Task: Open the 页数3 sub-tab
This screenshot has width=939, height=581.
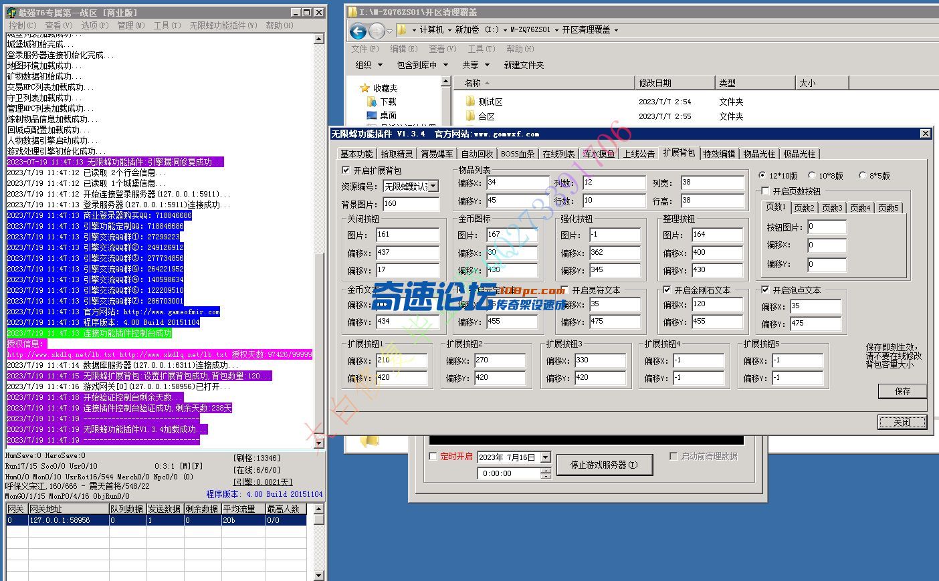Action: point(832,208)
